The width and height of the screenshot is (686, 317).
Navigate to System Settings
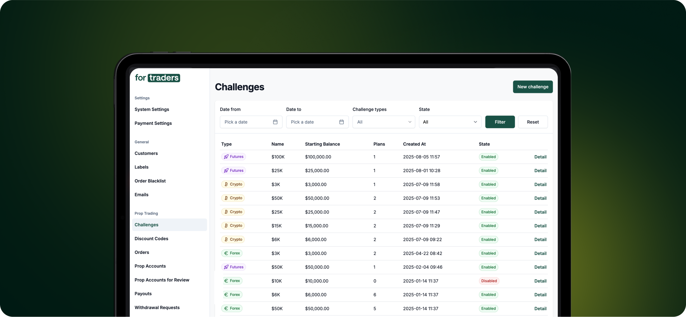pyautogui.click(x=151, y=110)
